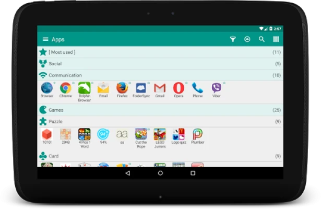The width and height of the screenshot is (321, 209).
Task: Launch the Opera app
Action: tap(179, 90)
